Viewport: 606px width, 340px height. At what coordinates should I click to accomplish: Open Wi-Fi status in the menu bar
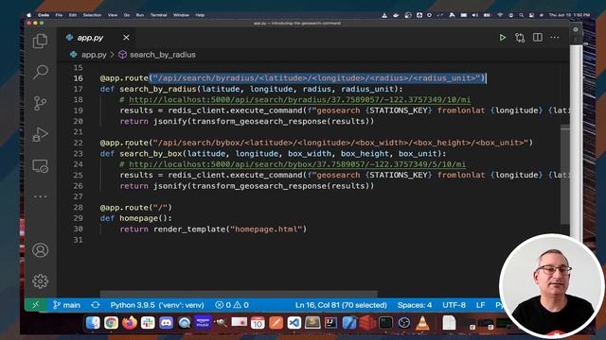point(500,15)
